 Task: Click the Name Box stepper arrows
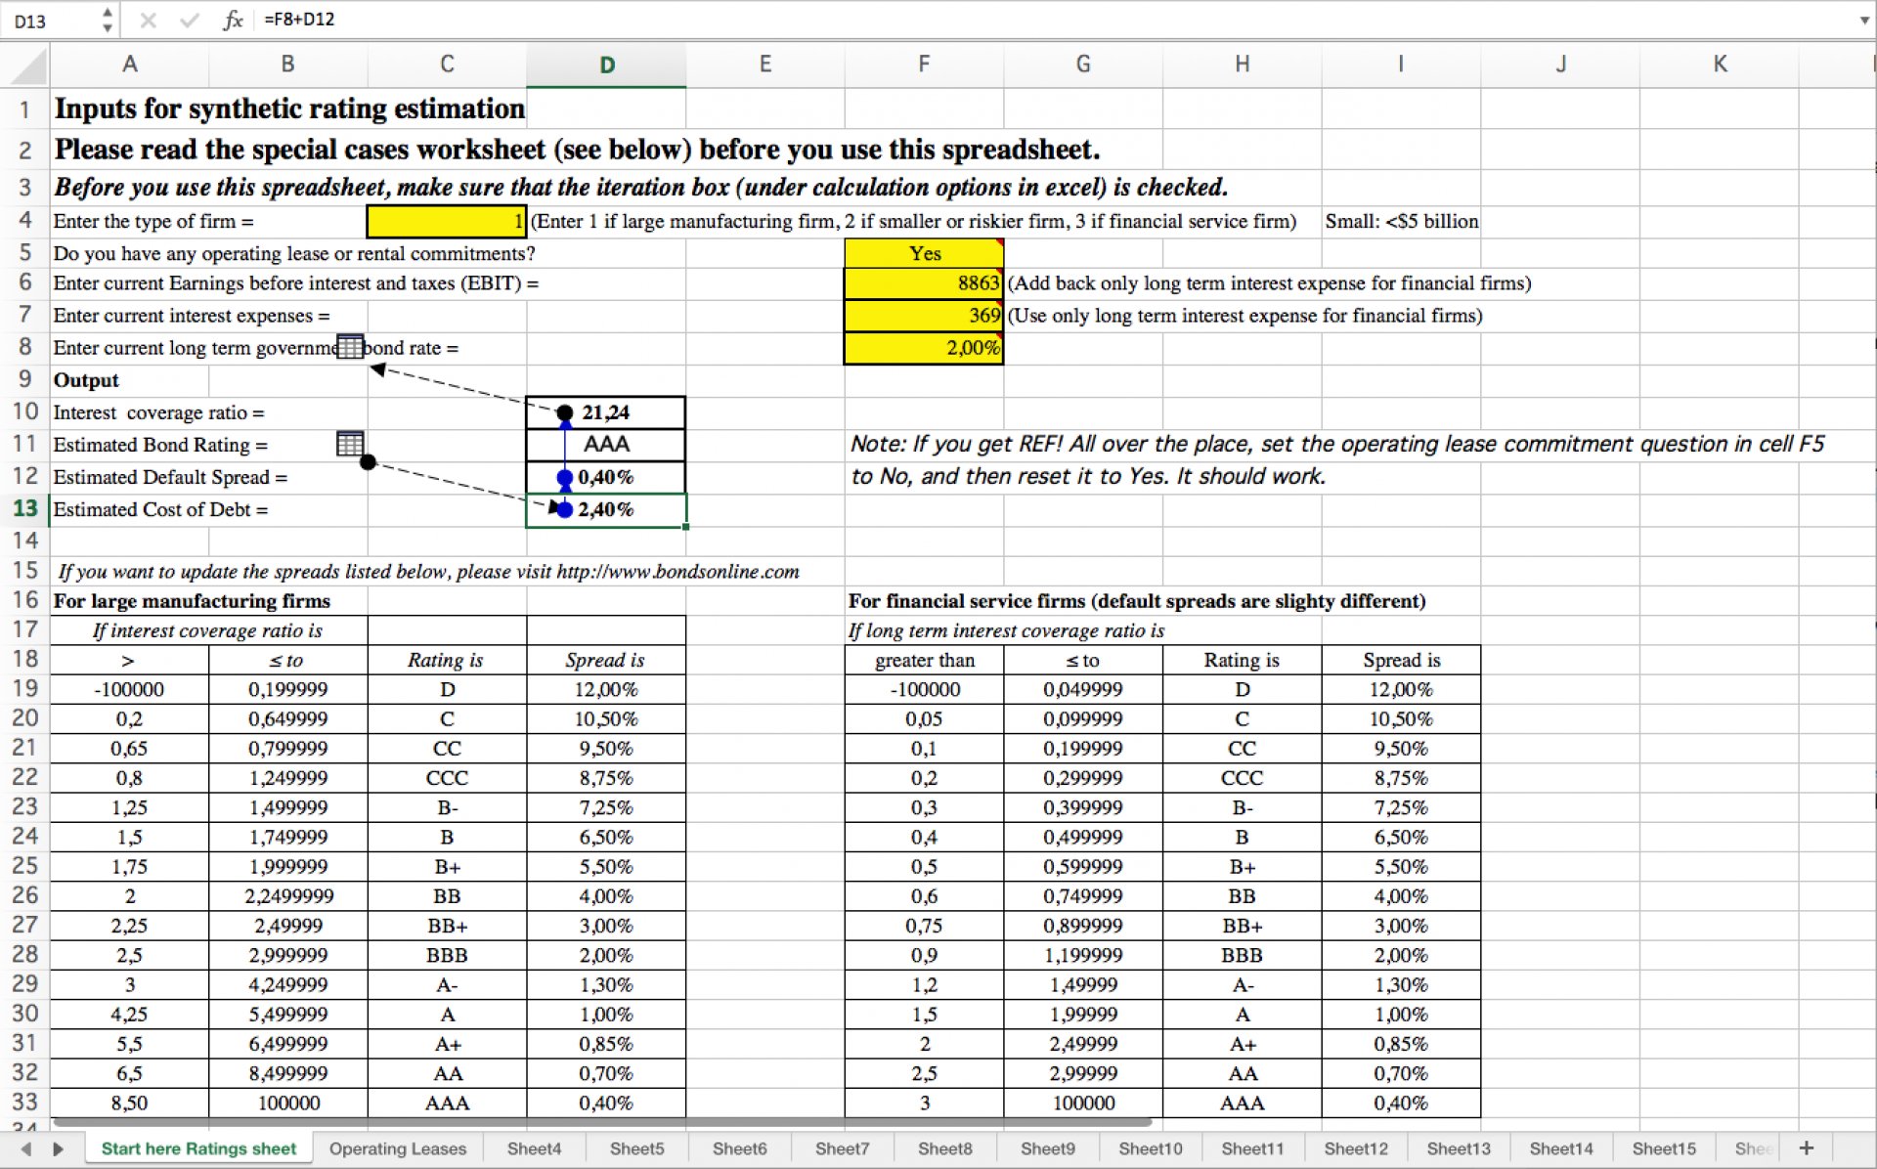[107, 20]
